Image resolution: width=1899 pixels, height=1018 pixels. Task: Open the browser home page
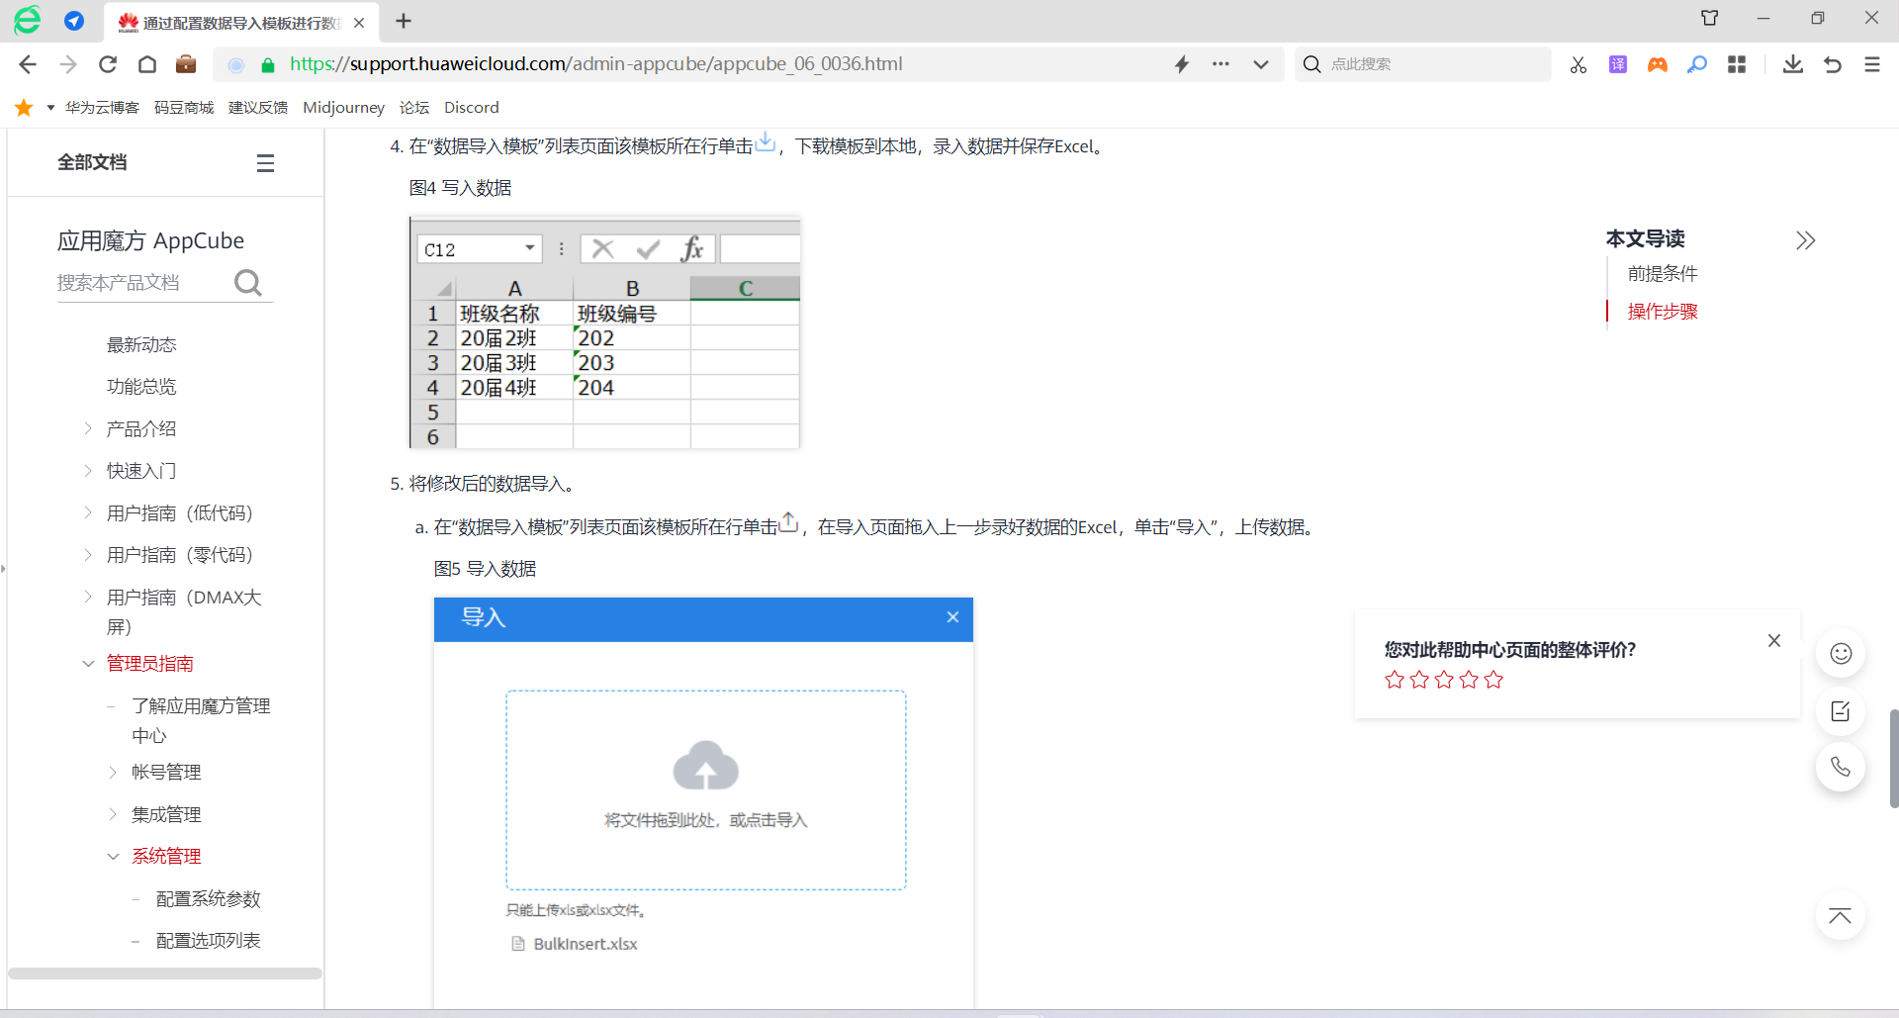[x=147, y=64]
